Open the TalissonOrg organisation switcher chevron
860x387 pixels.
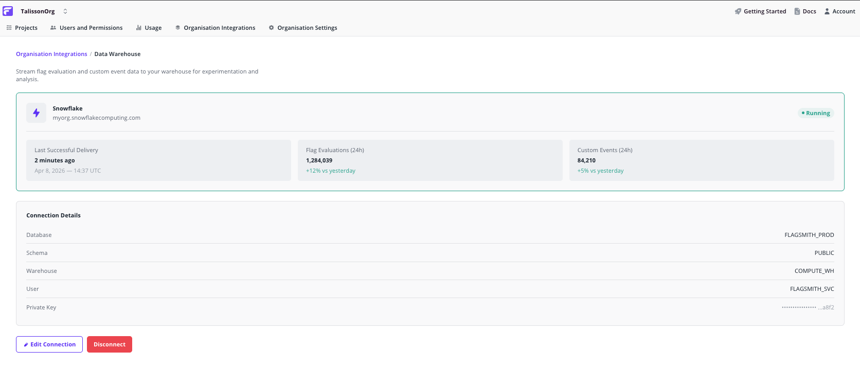click(65, 11)
